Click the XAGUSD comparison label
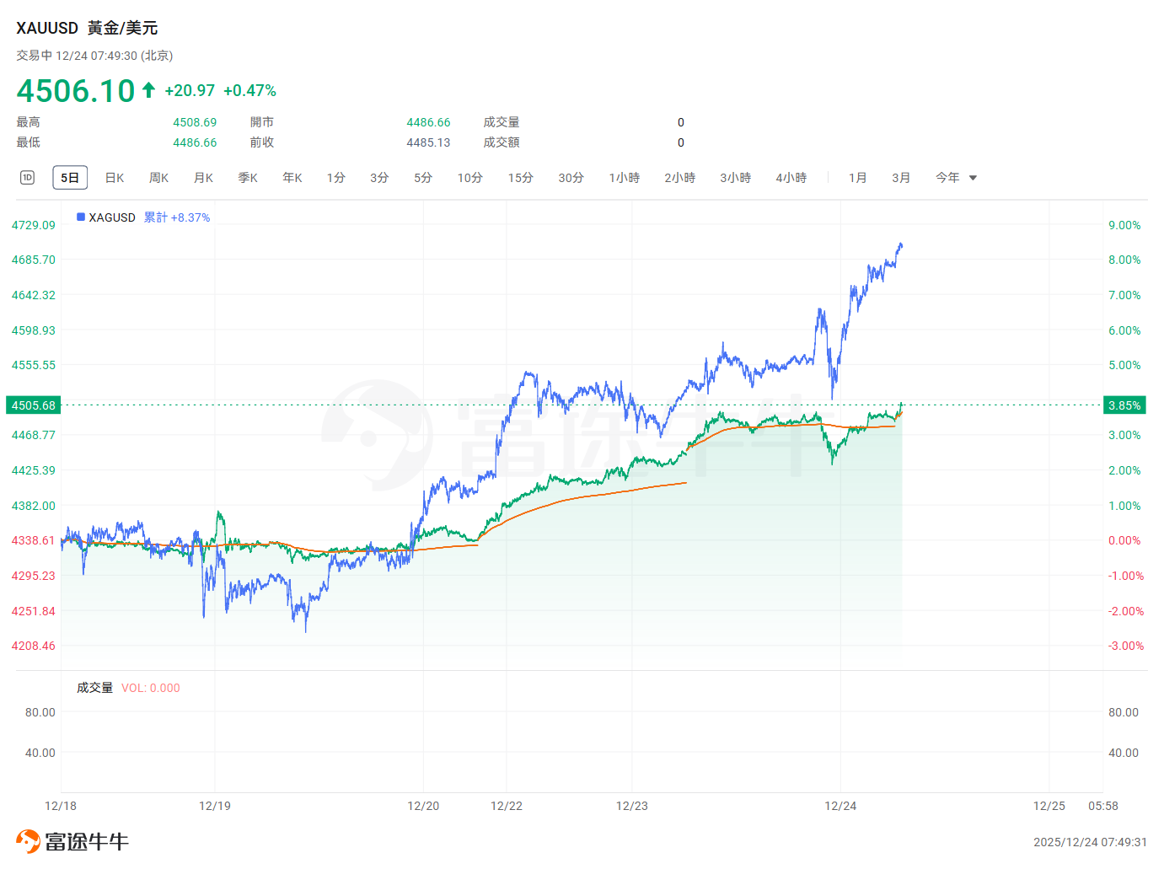This screenshot has width=1164, height=869. pos(112,217)
